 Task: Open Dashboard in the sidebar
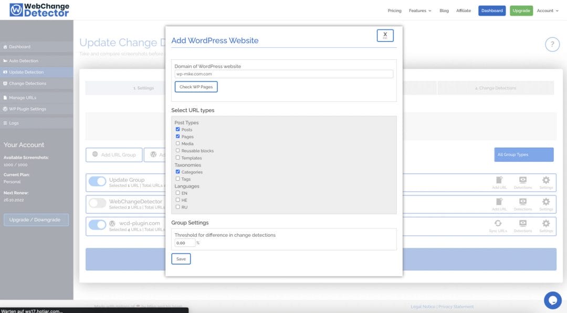tap(37, 47)
